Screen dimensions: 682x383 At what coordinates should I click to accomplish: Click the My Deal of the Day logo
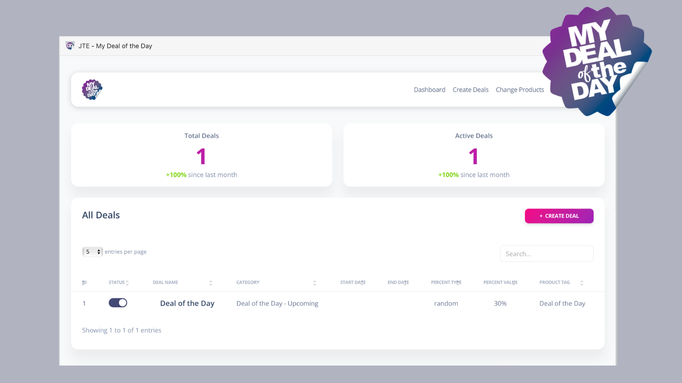click(x=92, y=89)
